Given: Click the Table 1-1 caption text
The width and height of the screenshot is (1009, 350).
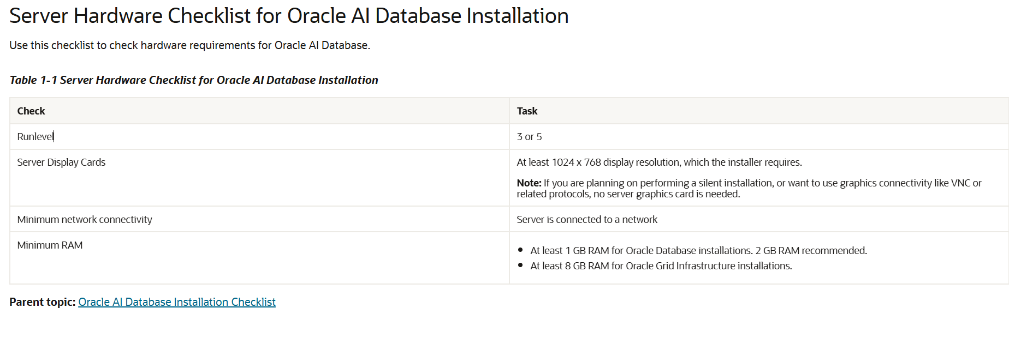Looking at the screenshot, I should coord(193,80).
